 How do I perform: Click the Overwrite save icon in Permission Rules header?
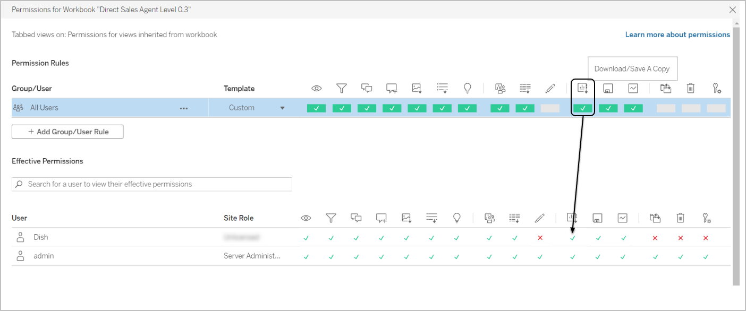click(x=608, y=89)
